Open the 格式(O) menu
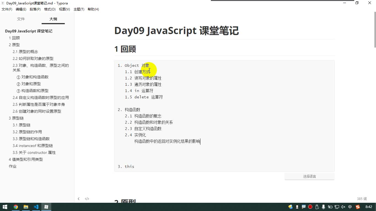376x211 pixels. 50,9
